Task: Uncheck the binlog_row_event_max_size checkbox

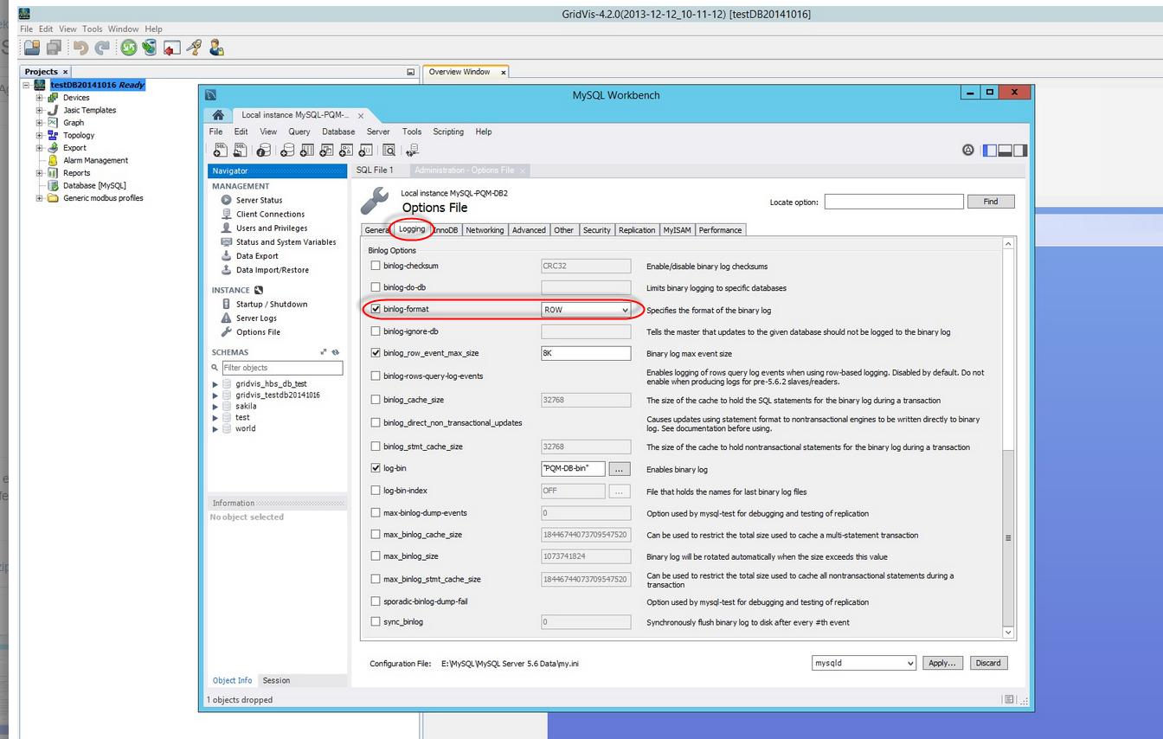Action: (x=376, y=353)
